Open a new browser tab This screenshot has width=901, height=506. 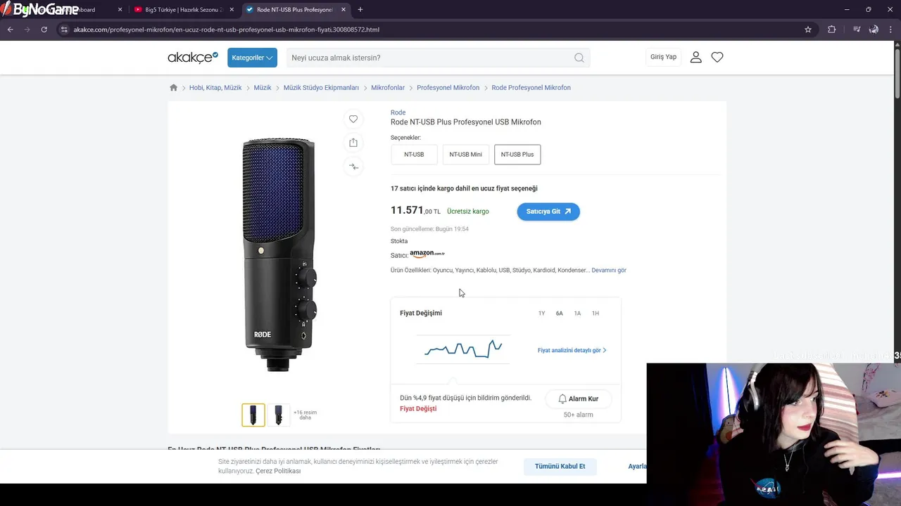pyautogui.click(x=360, y=10)
